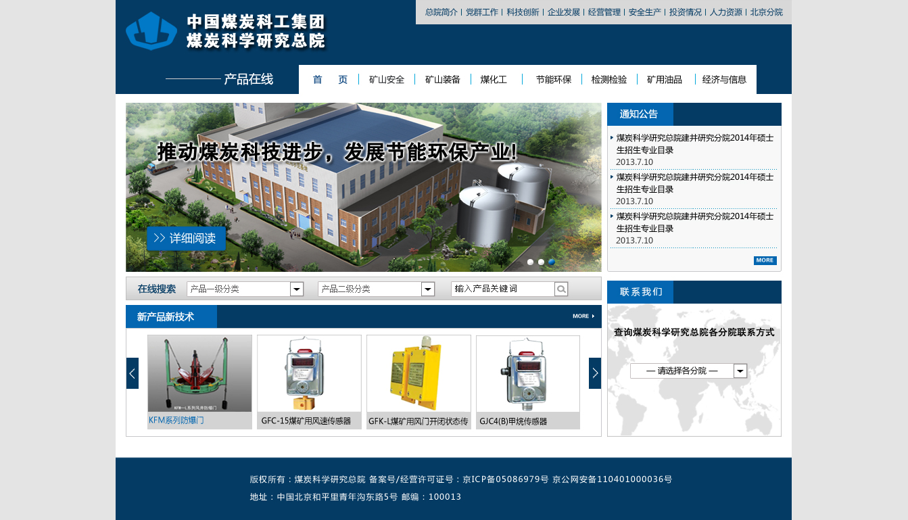Open 请选择各分院 dropdown

click(688, 371)
